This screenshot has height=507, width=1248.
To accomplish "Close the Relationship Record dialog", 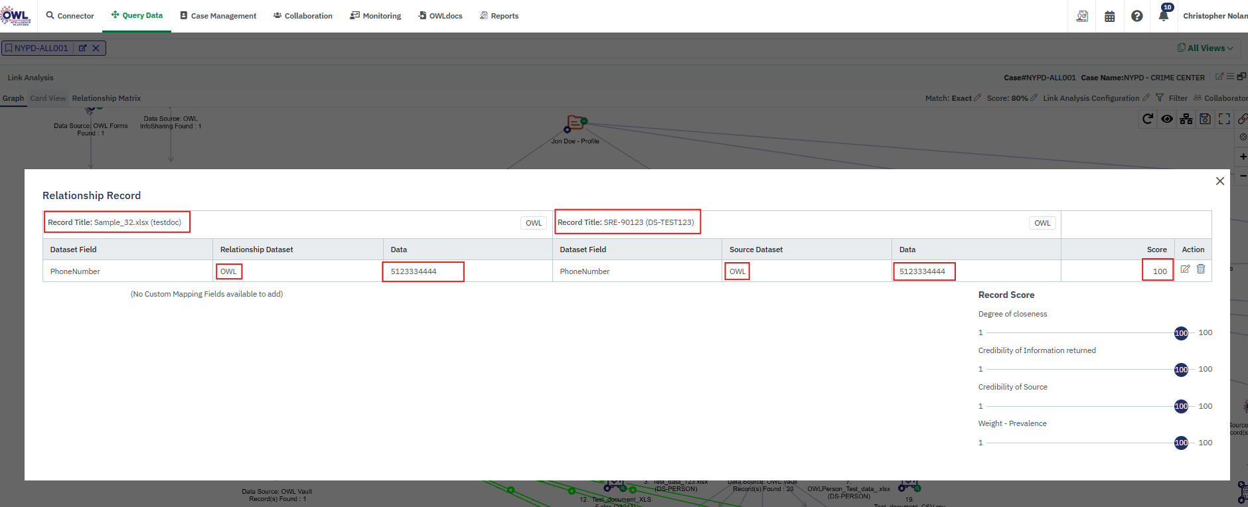I will (1219, 181).
